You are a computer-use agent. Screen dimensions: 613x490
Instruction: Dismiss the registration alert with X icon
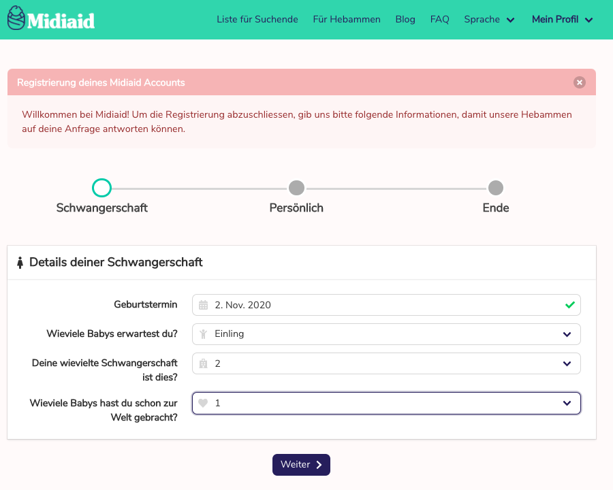point(580,82)
